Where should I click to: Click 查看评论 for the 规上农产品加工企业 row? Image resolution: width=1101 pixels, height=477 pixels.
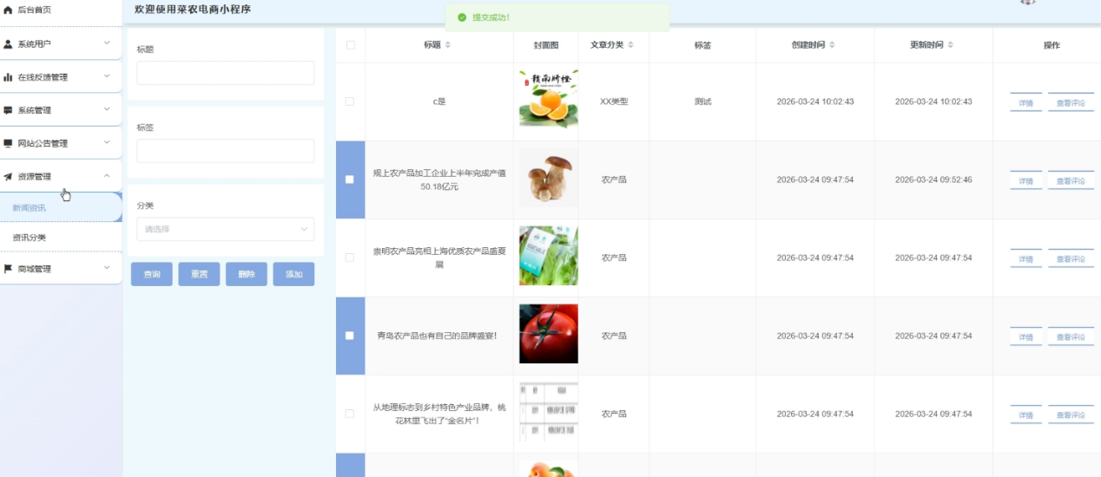click(1071, 181)
